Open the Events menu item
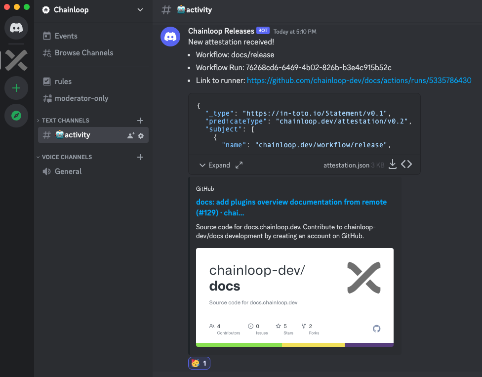Viewport: 482px width, 377px height. pyautogui.click(x=66, y=36)
